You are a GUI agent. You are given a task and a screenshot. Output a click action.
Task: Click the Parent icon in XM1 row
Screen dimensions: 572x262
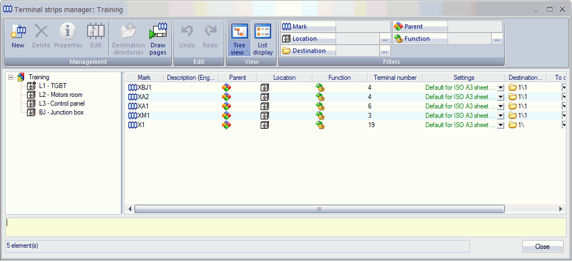click(x=226, y=116)
